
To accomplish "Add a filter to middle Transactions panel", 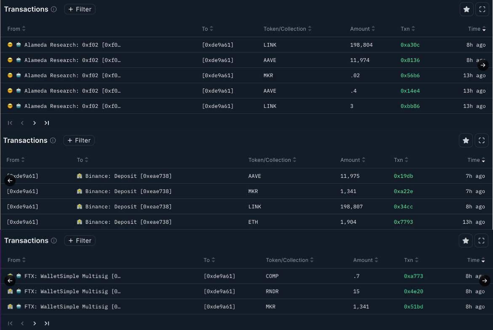I will 79,140.
